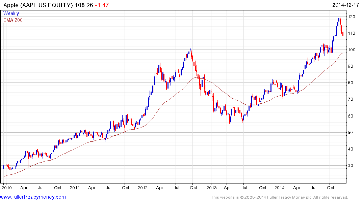Click the 2014 year label on time axis
Viewport: 363px width, 202px height.
pyautogui.click(x=280, y=188)
